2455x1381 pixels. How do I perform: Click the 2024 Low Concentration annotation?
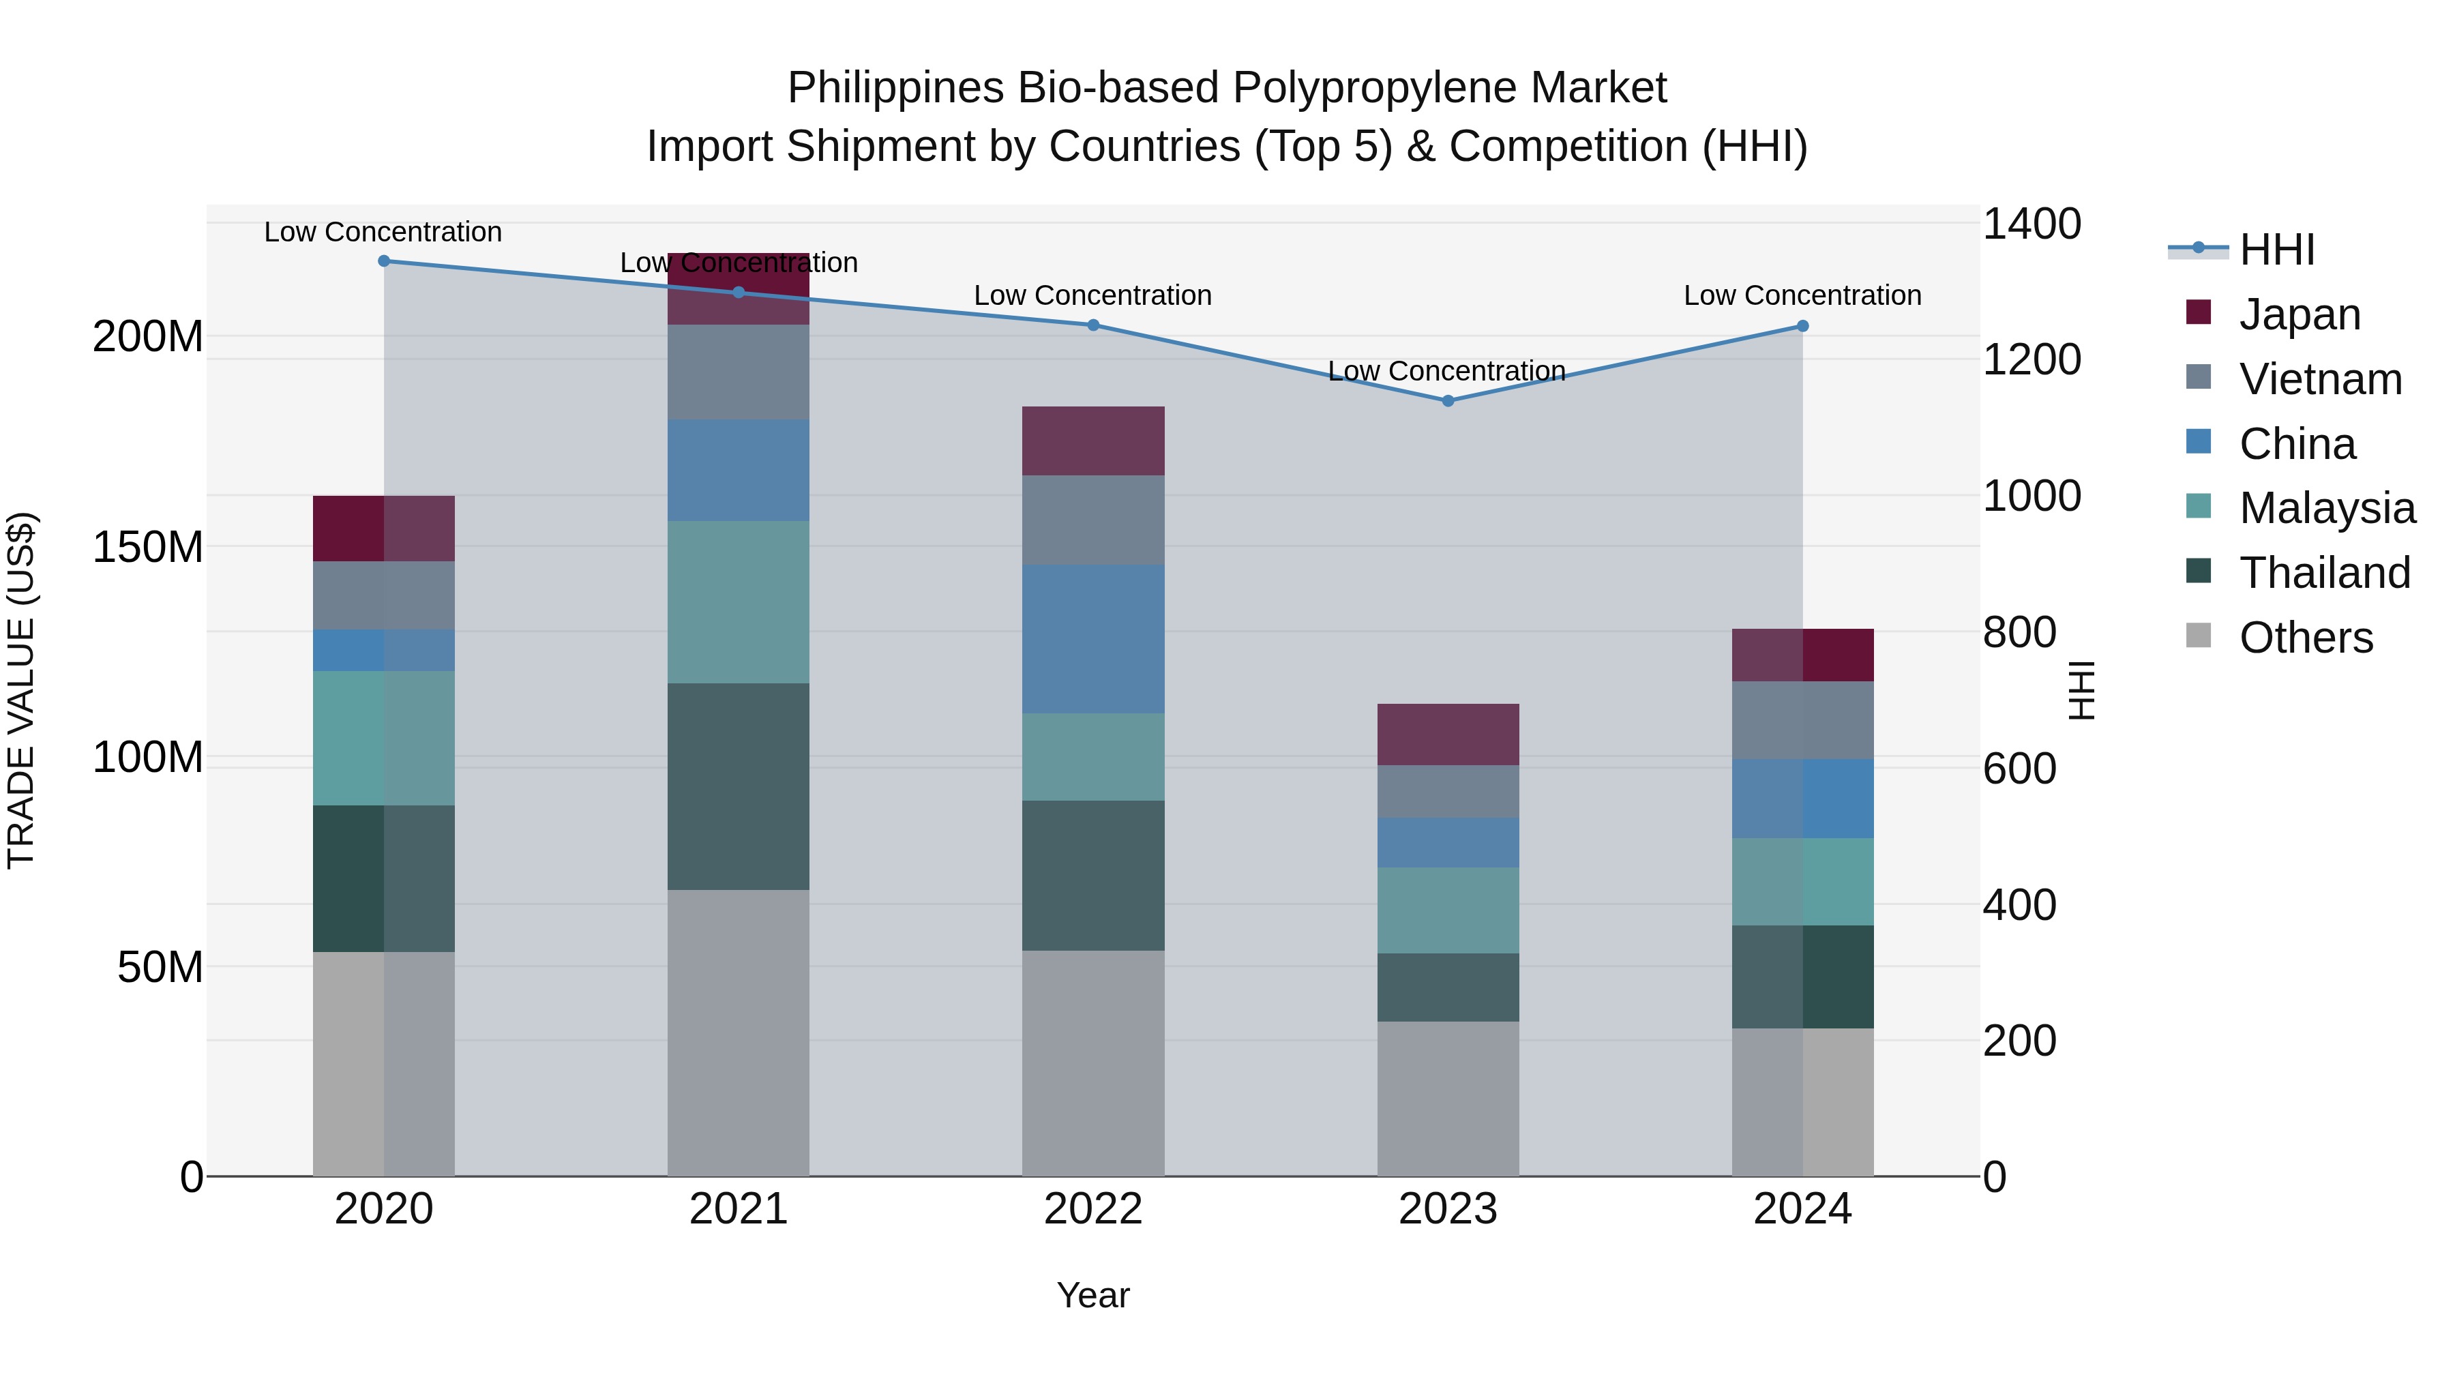(1802, 295)
